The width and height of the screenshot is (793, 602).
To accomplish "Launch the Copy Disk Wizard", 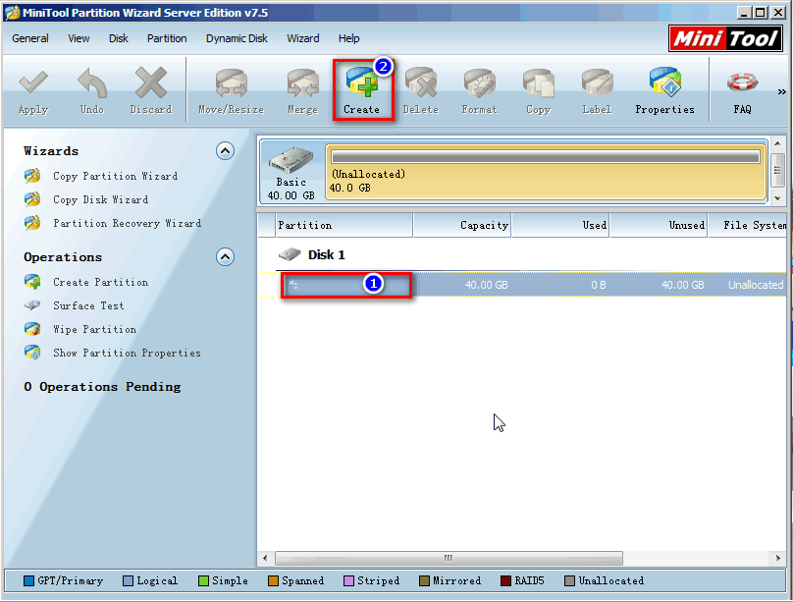I will (x=100, y=200).
